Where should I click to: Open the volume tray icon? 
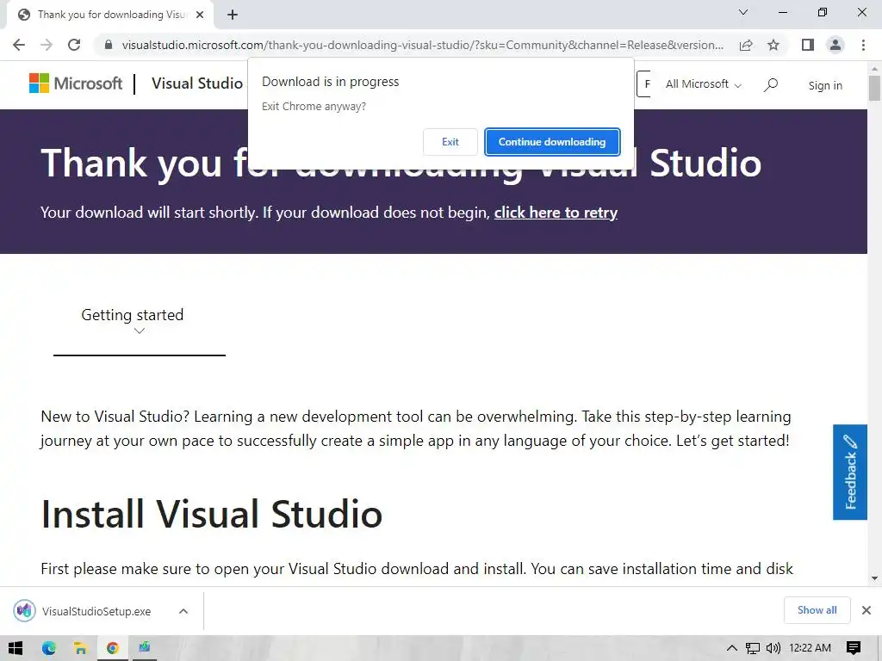(773, 648)
